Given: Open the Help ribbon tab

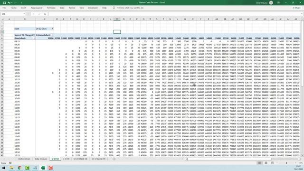Looking at the screenshot, I should coord(104,8).
